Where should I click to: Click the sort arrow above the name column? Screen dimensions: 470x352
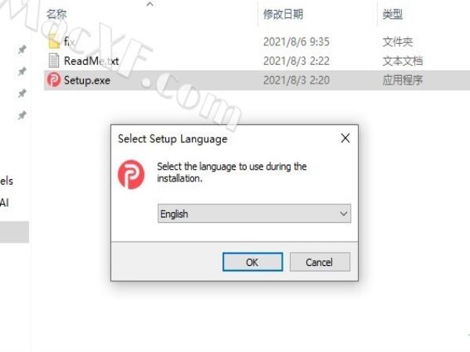[150, 4]
